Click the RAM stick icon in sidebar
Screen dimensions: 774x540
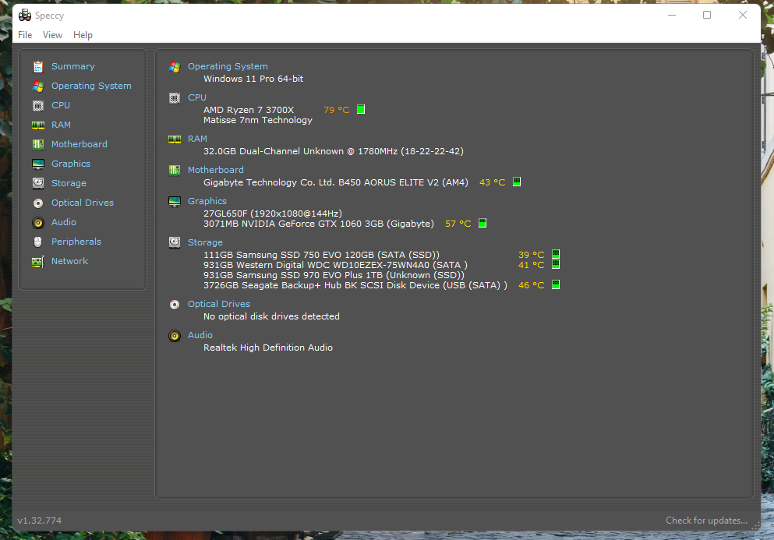coord(38,125)
